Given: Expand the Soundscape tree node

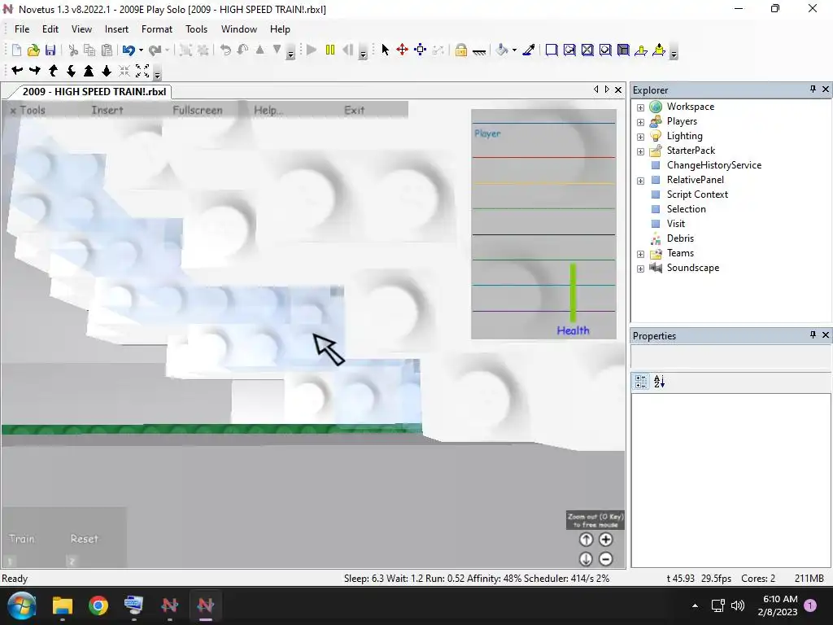Looking at the screenshot, I should pyautogui.click(x=640, y=269).
